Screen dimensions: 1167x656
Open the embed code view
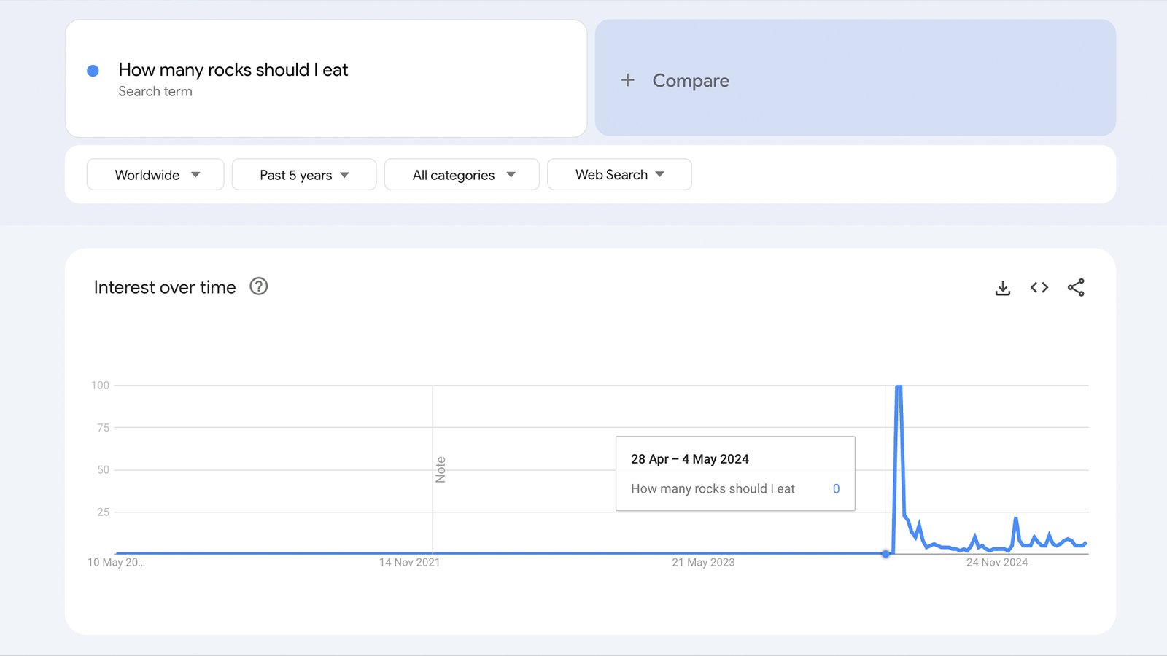coord(1039,287)
